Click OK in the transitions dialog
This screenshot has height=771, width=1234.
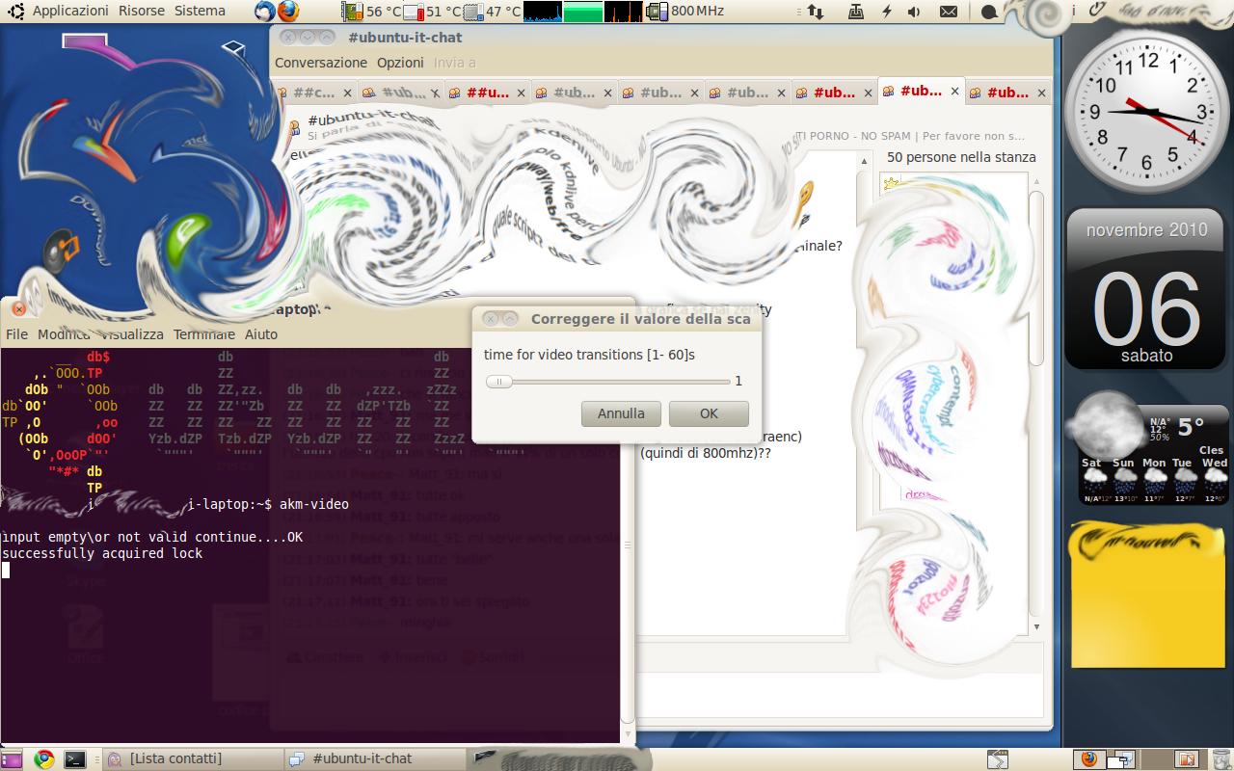pos(709,413)
